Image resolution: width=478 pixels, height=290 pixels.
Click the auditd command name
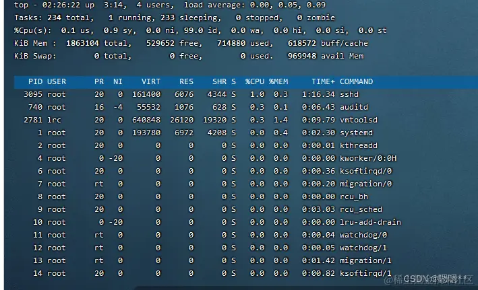(x=354, y=107)
